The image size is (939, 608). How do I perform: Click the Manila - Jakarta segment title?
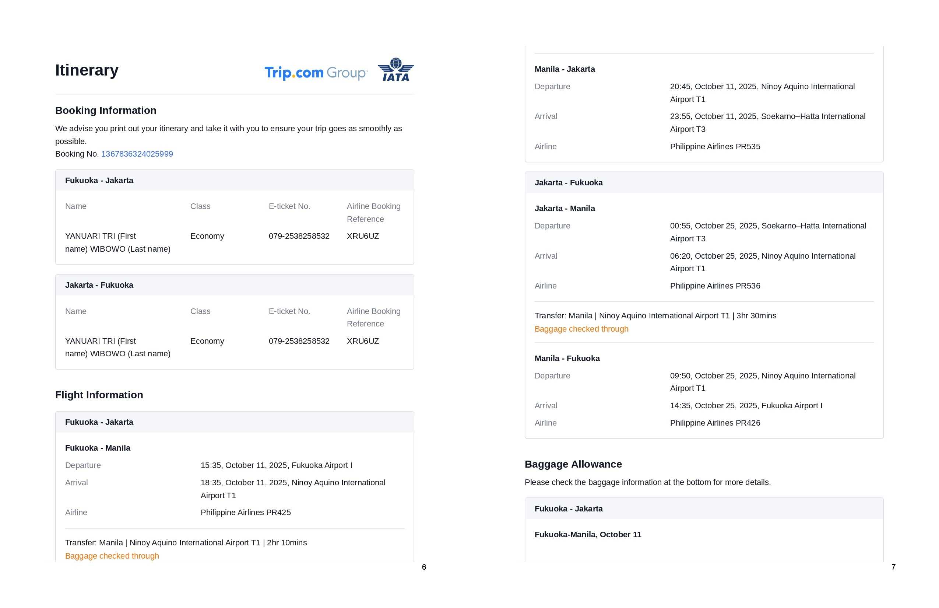pyautogui.click(x=564, y=69)
